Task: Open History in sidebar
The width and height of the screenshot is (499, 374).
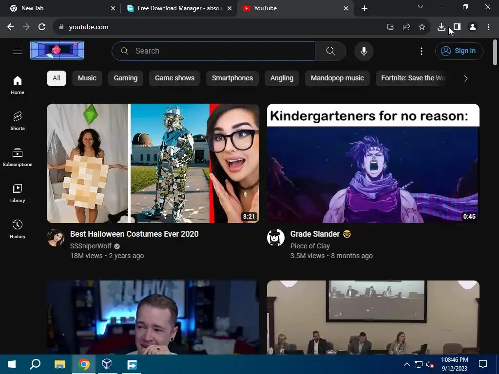Action: point(18,229)
